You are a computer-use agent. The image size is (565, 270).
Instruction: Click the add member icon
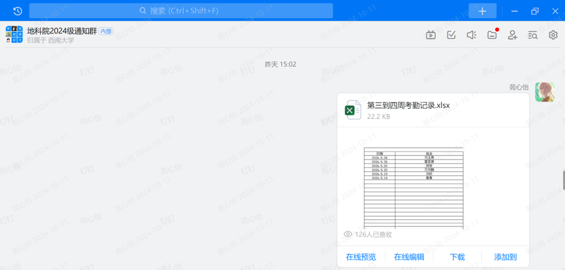pyautogui.click(x=513, y=35)
